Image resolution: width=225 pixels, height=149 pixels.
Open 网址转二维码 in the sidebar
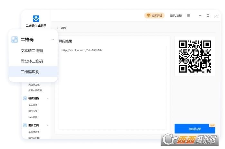[x=32, y=61]
